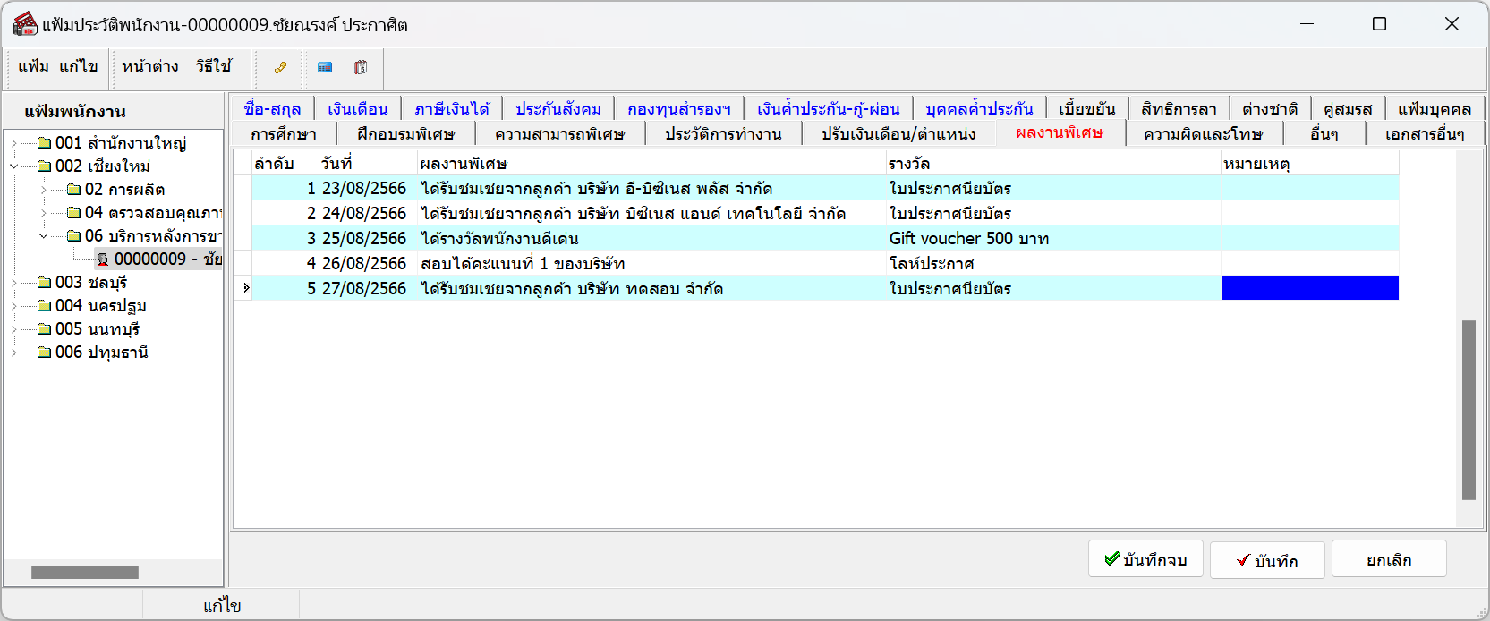
Task: Click the row selector arrow for row 5
Action: 243,288
